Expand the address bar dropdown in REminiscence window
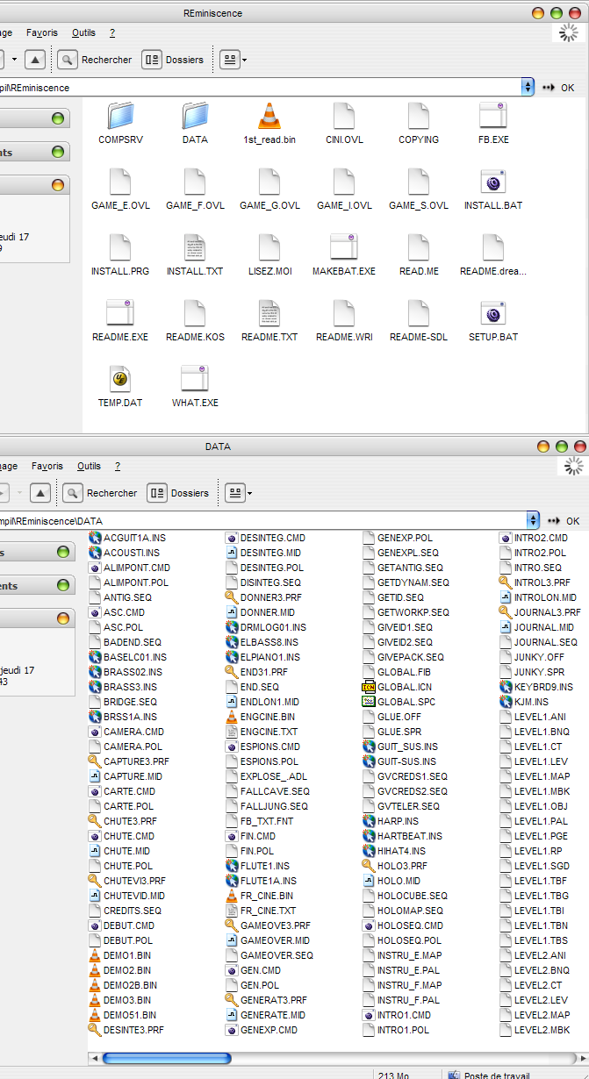Screen dimensions: 589x1079 [528, 87]
